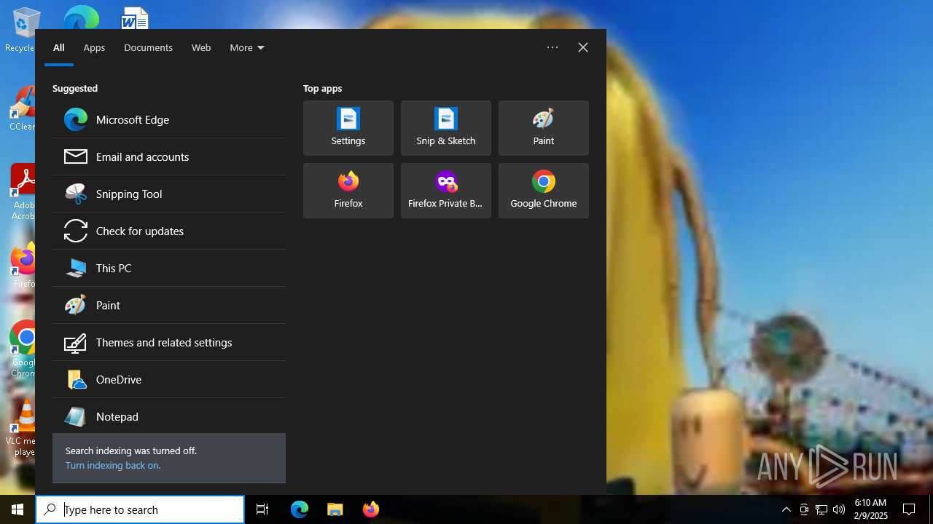The height and width of the screenshot is (524, 933).
Task: Open Firefox from the taskbar
Action: coord(371,509)
